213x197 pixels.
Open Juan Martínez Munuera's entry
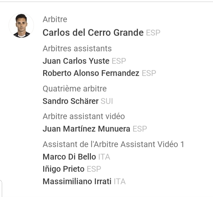(x=86, y=129)
